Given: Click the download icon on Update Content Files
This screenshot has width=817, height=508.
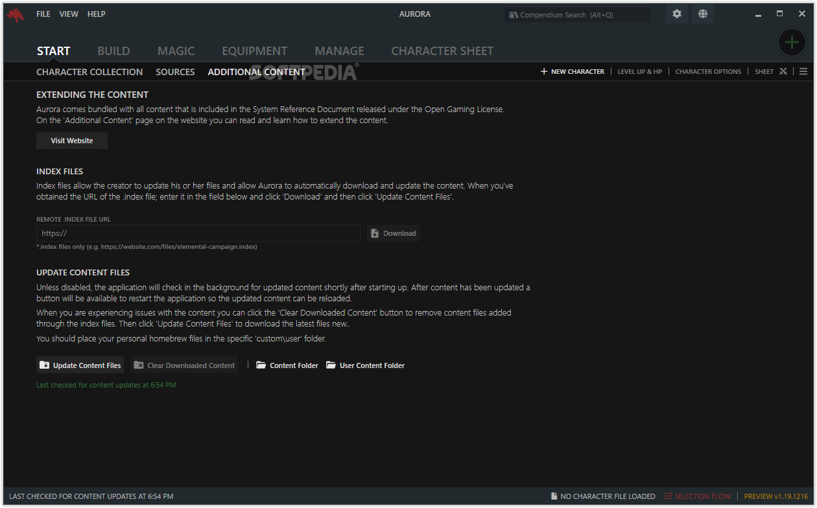Looking at the screenshot, I should [x=44, y=365].
